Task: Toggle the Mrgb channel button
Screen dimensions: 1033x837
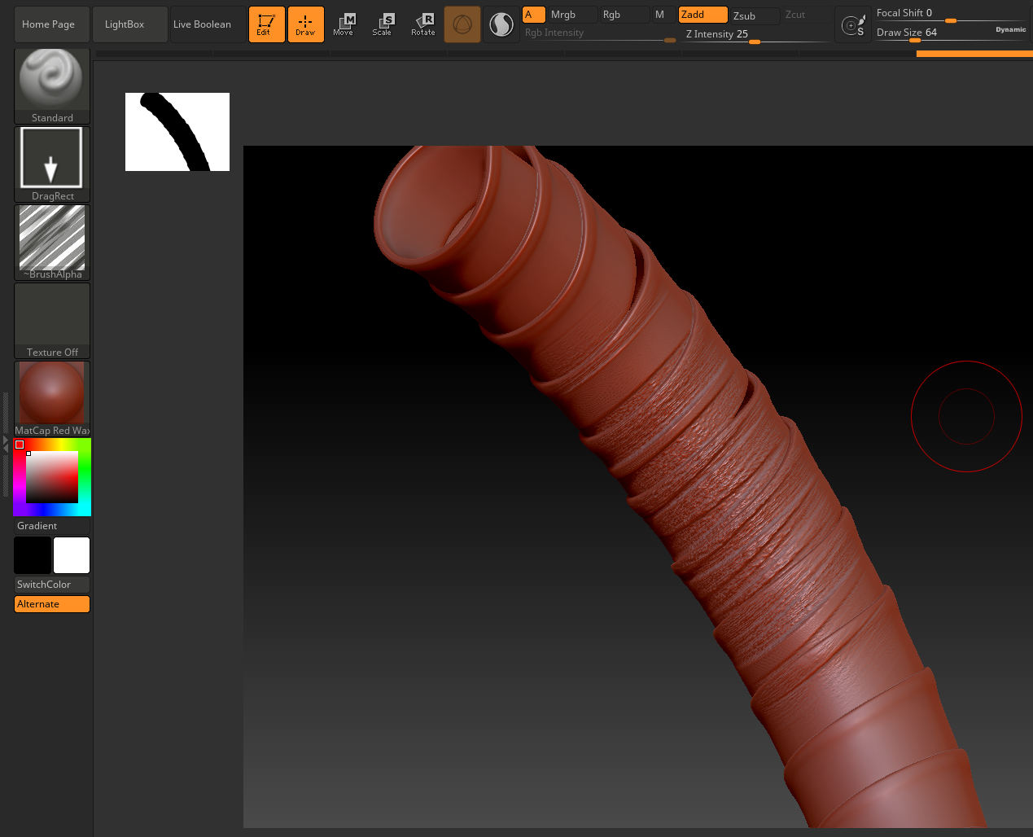Action: (572, 15)
